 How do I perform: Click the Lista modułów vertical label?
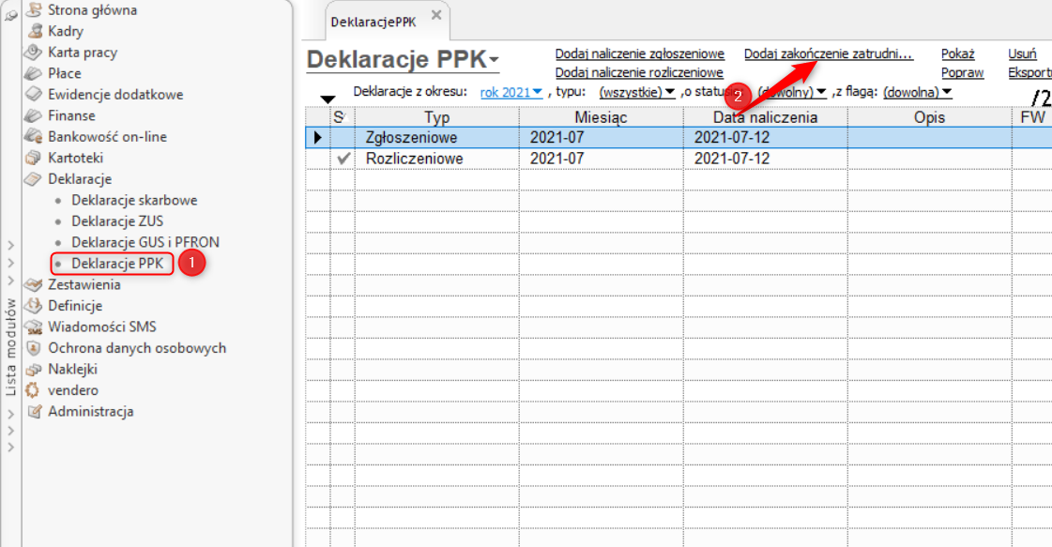(10, 347)
